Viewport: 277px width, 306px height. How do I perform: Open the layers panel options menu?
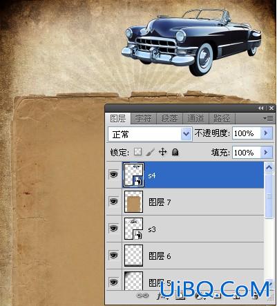(268, 119)
